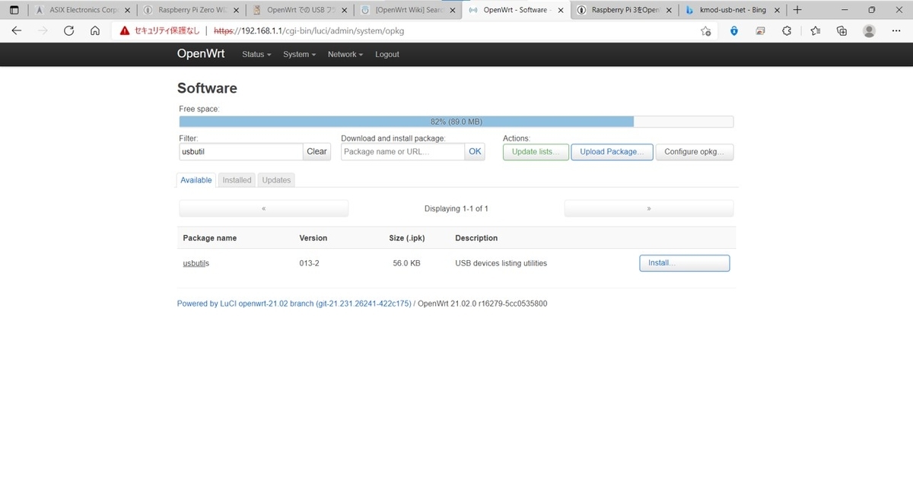Click the browser back arrow

click(17, 31)
